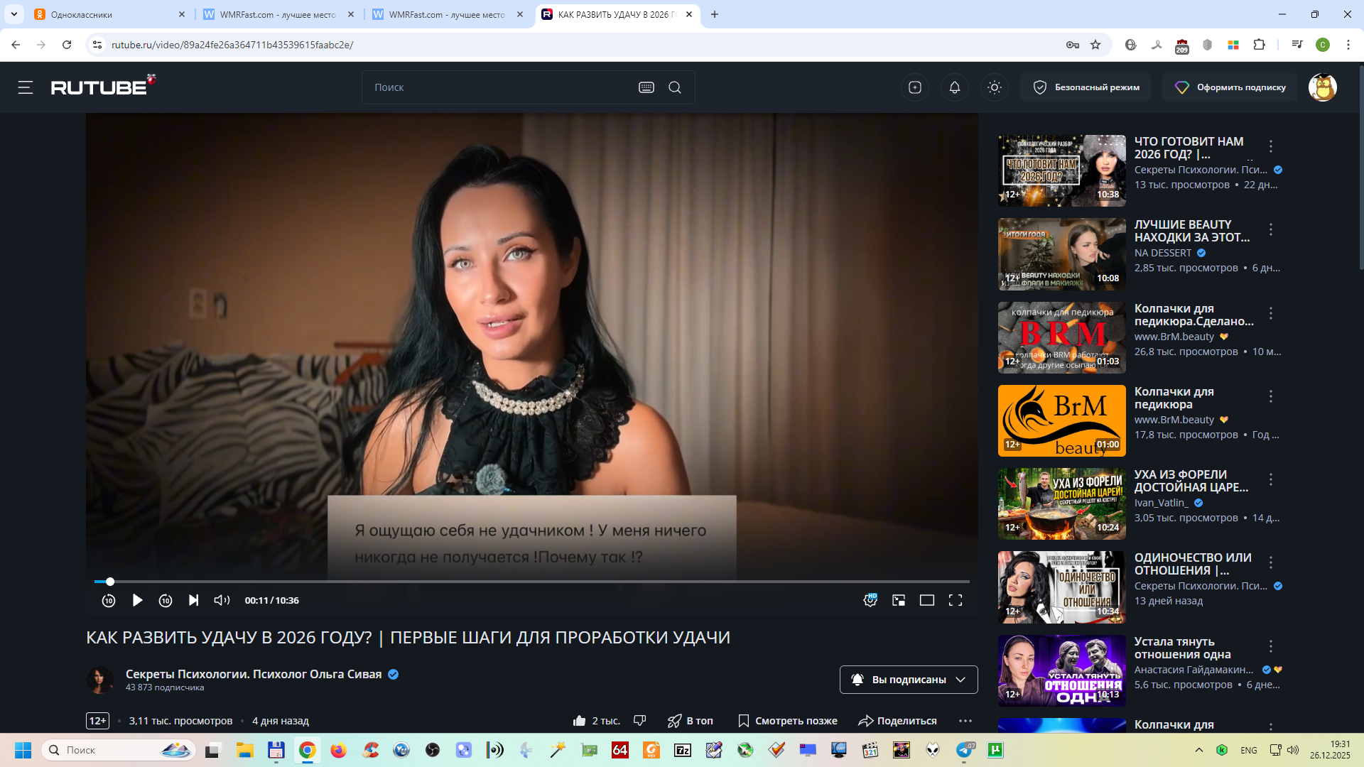Toggle the light/dark theme switch

[995, 87]
